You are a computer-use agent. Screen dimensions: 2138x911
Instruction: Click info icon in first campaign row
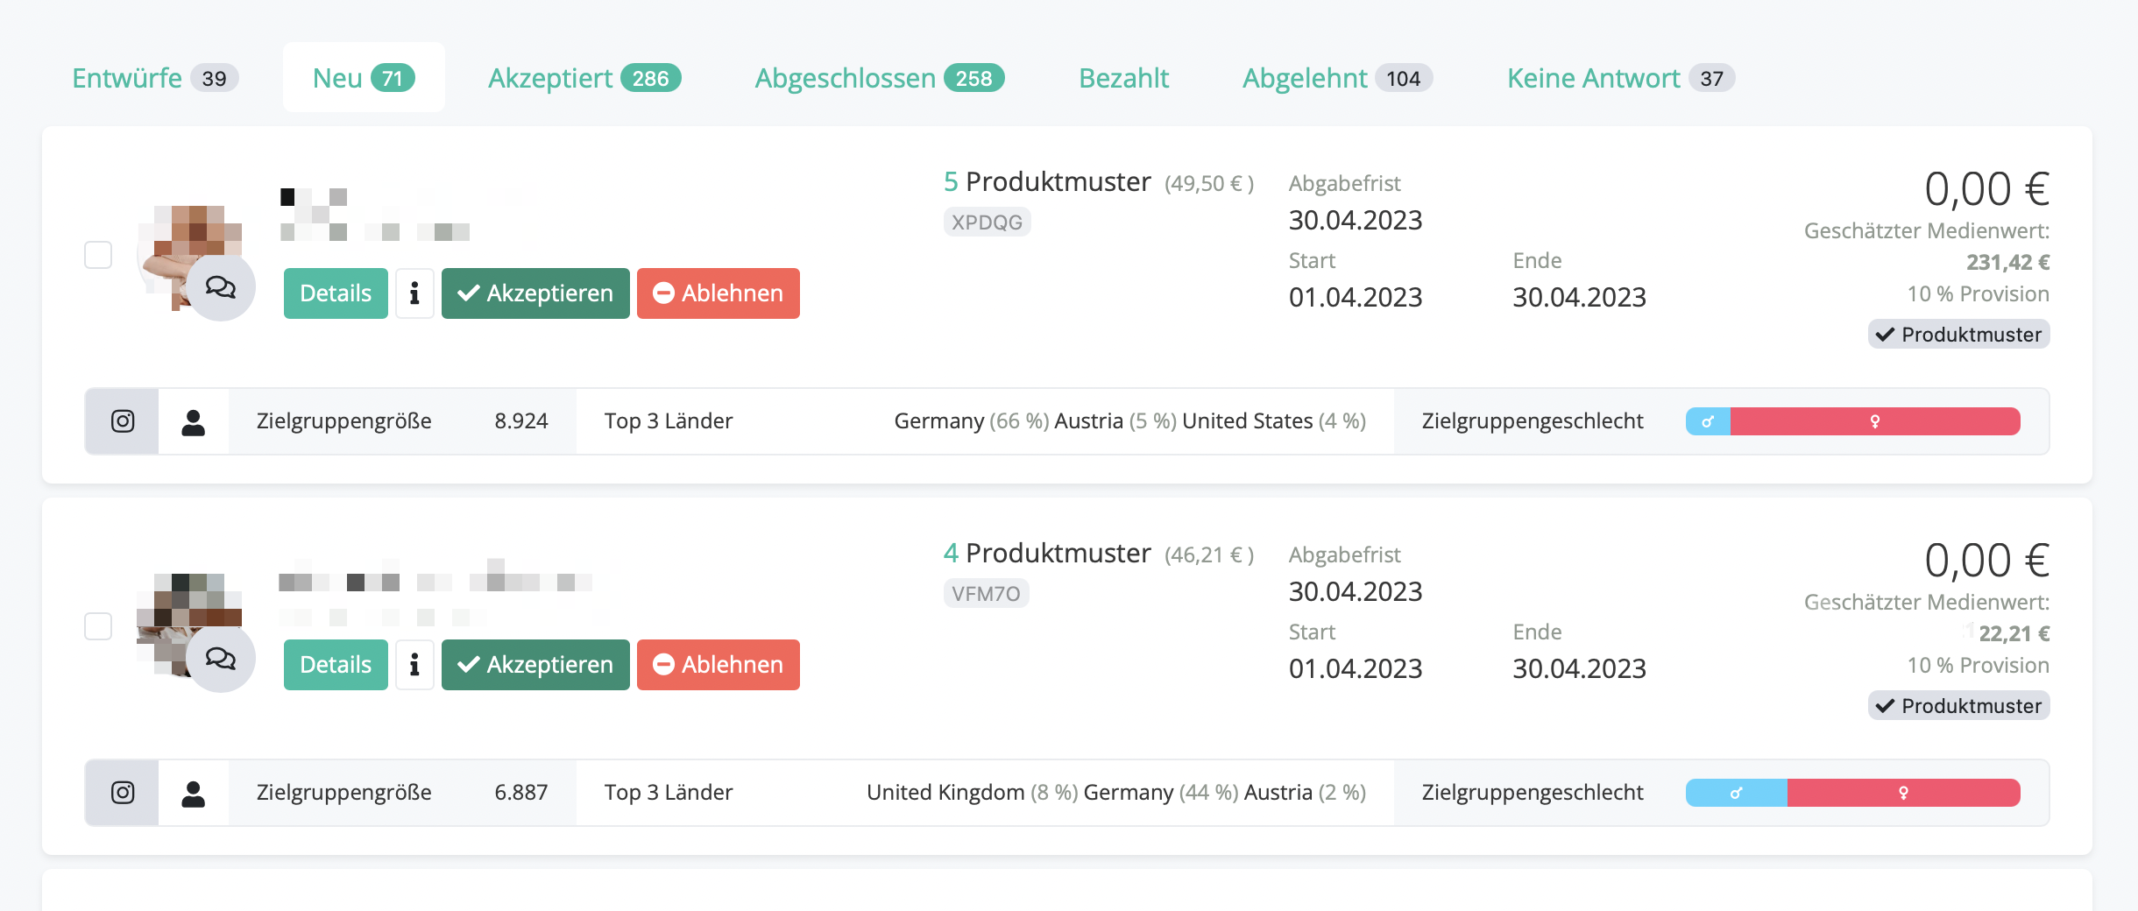(414, 293)
